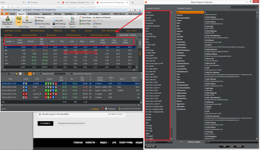Image resolution: width=260 pixels, height=150 pixels.
Task: Click the red flag icon in the status bar
Action: click(103, 109)
